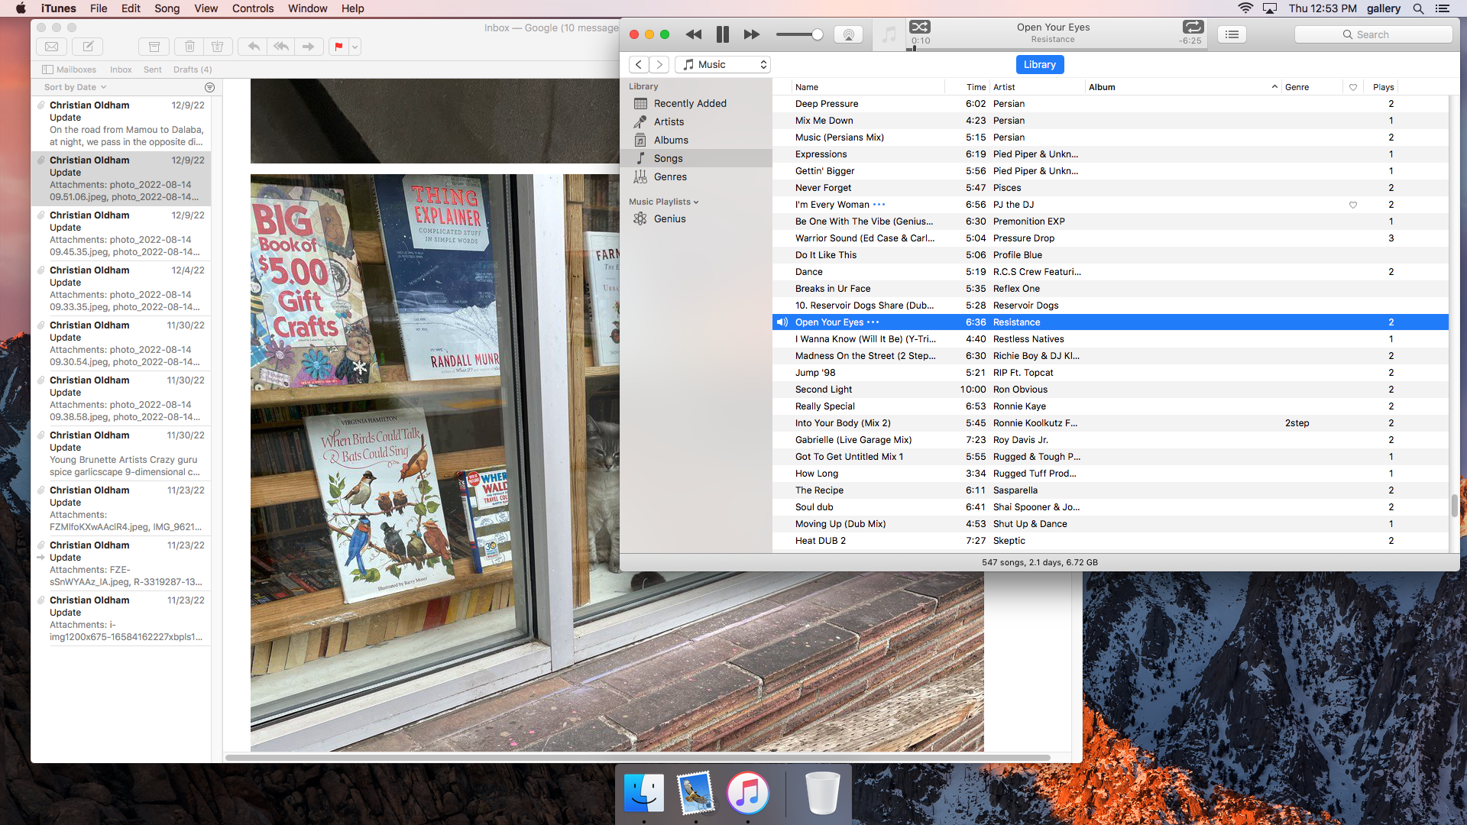Click the Mail horizontal scrollbar
Image resolution: width=1467 pixels, height=825 pixels.
tap(637, 758)
